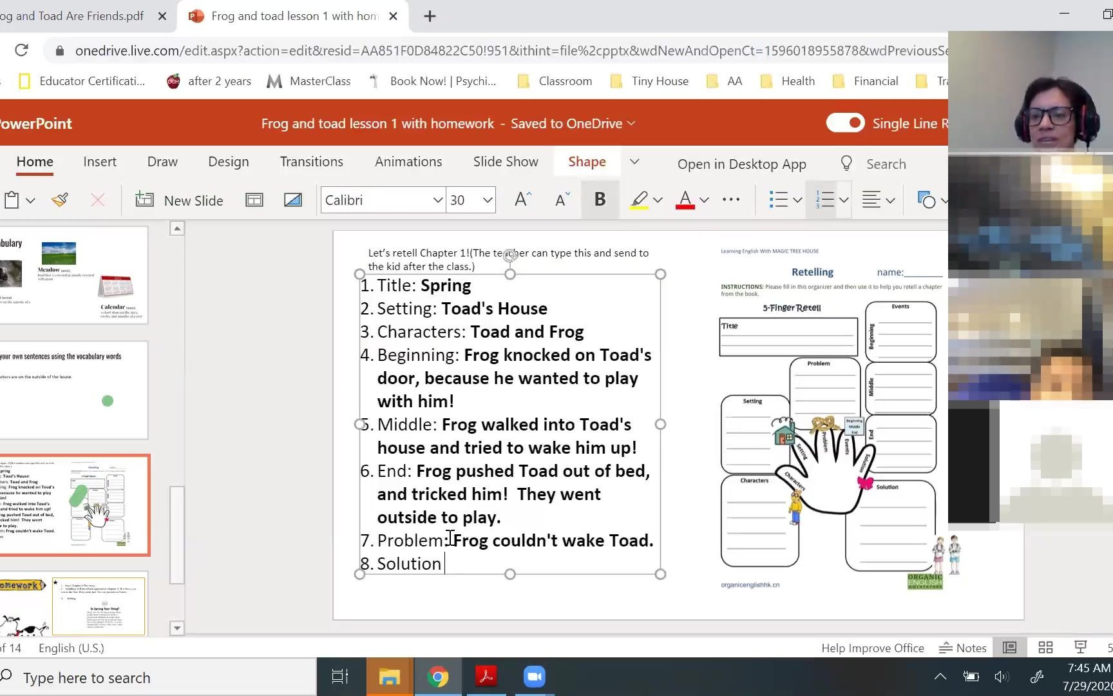
Task: Switch to the Home ribbon tab
Action: tap(35, 162)
